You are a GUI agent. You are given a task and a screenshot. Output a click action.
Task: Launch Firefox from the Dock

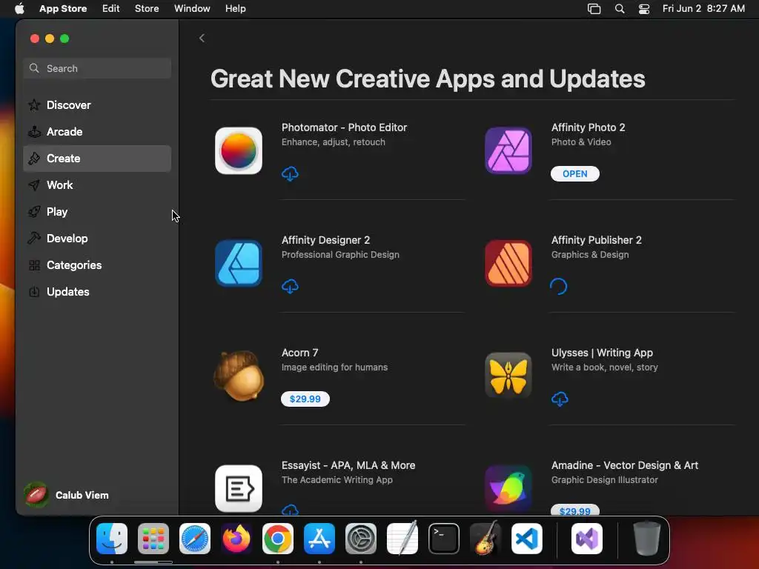236,539
